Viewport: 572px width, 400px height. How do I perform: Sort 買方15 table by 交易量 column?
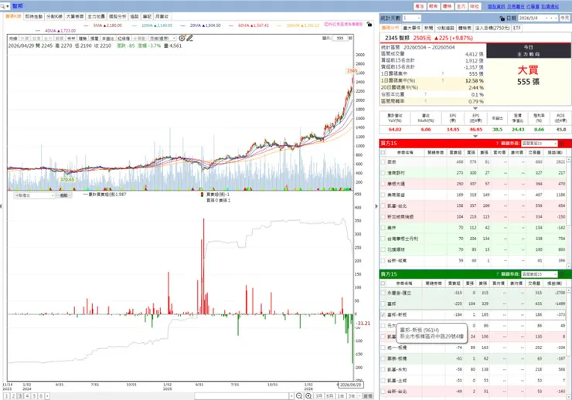pos(535,153)
